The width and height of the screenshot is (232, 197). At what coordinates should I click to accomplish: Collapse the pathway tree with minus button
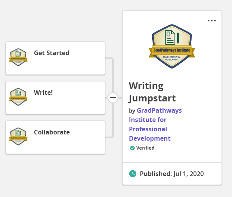tap(113, 98)
